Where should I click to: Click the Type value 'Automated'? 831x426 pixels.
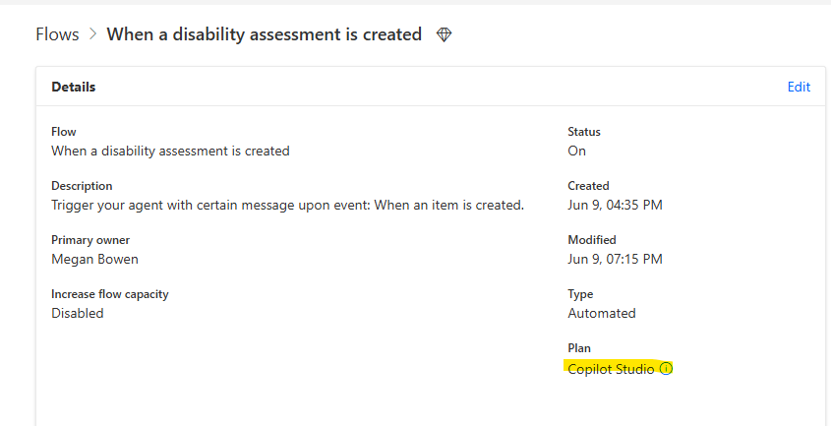[x=601, y=313]
